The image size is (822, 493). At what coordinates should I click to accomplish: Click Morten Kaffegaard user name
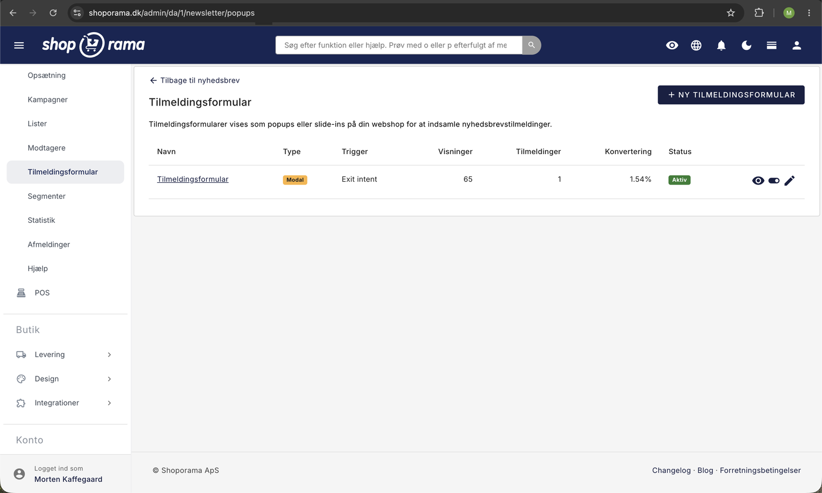pos(68,479)
